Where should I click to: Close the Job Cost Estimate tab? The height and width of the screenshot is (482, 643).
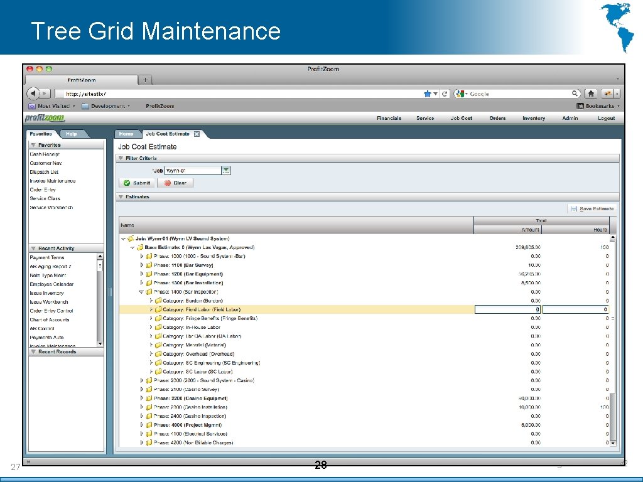click(x=197, y=134)
